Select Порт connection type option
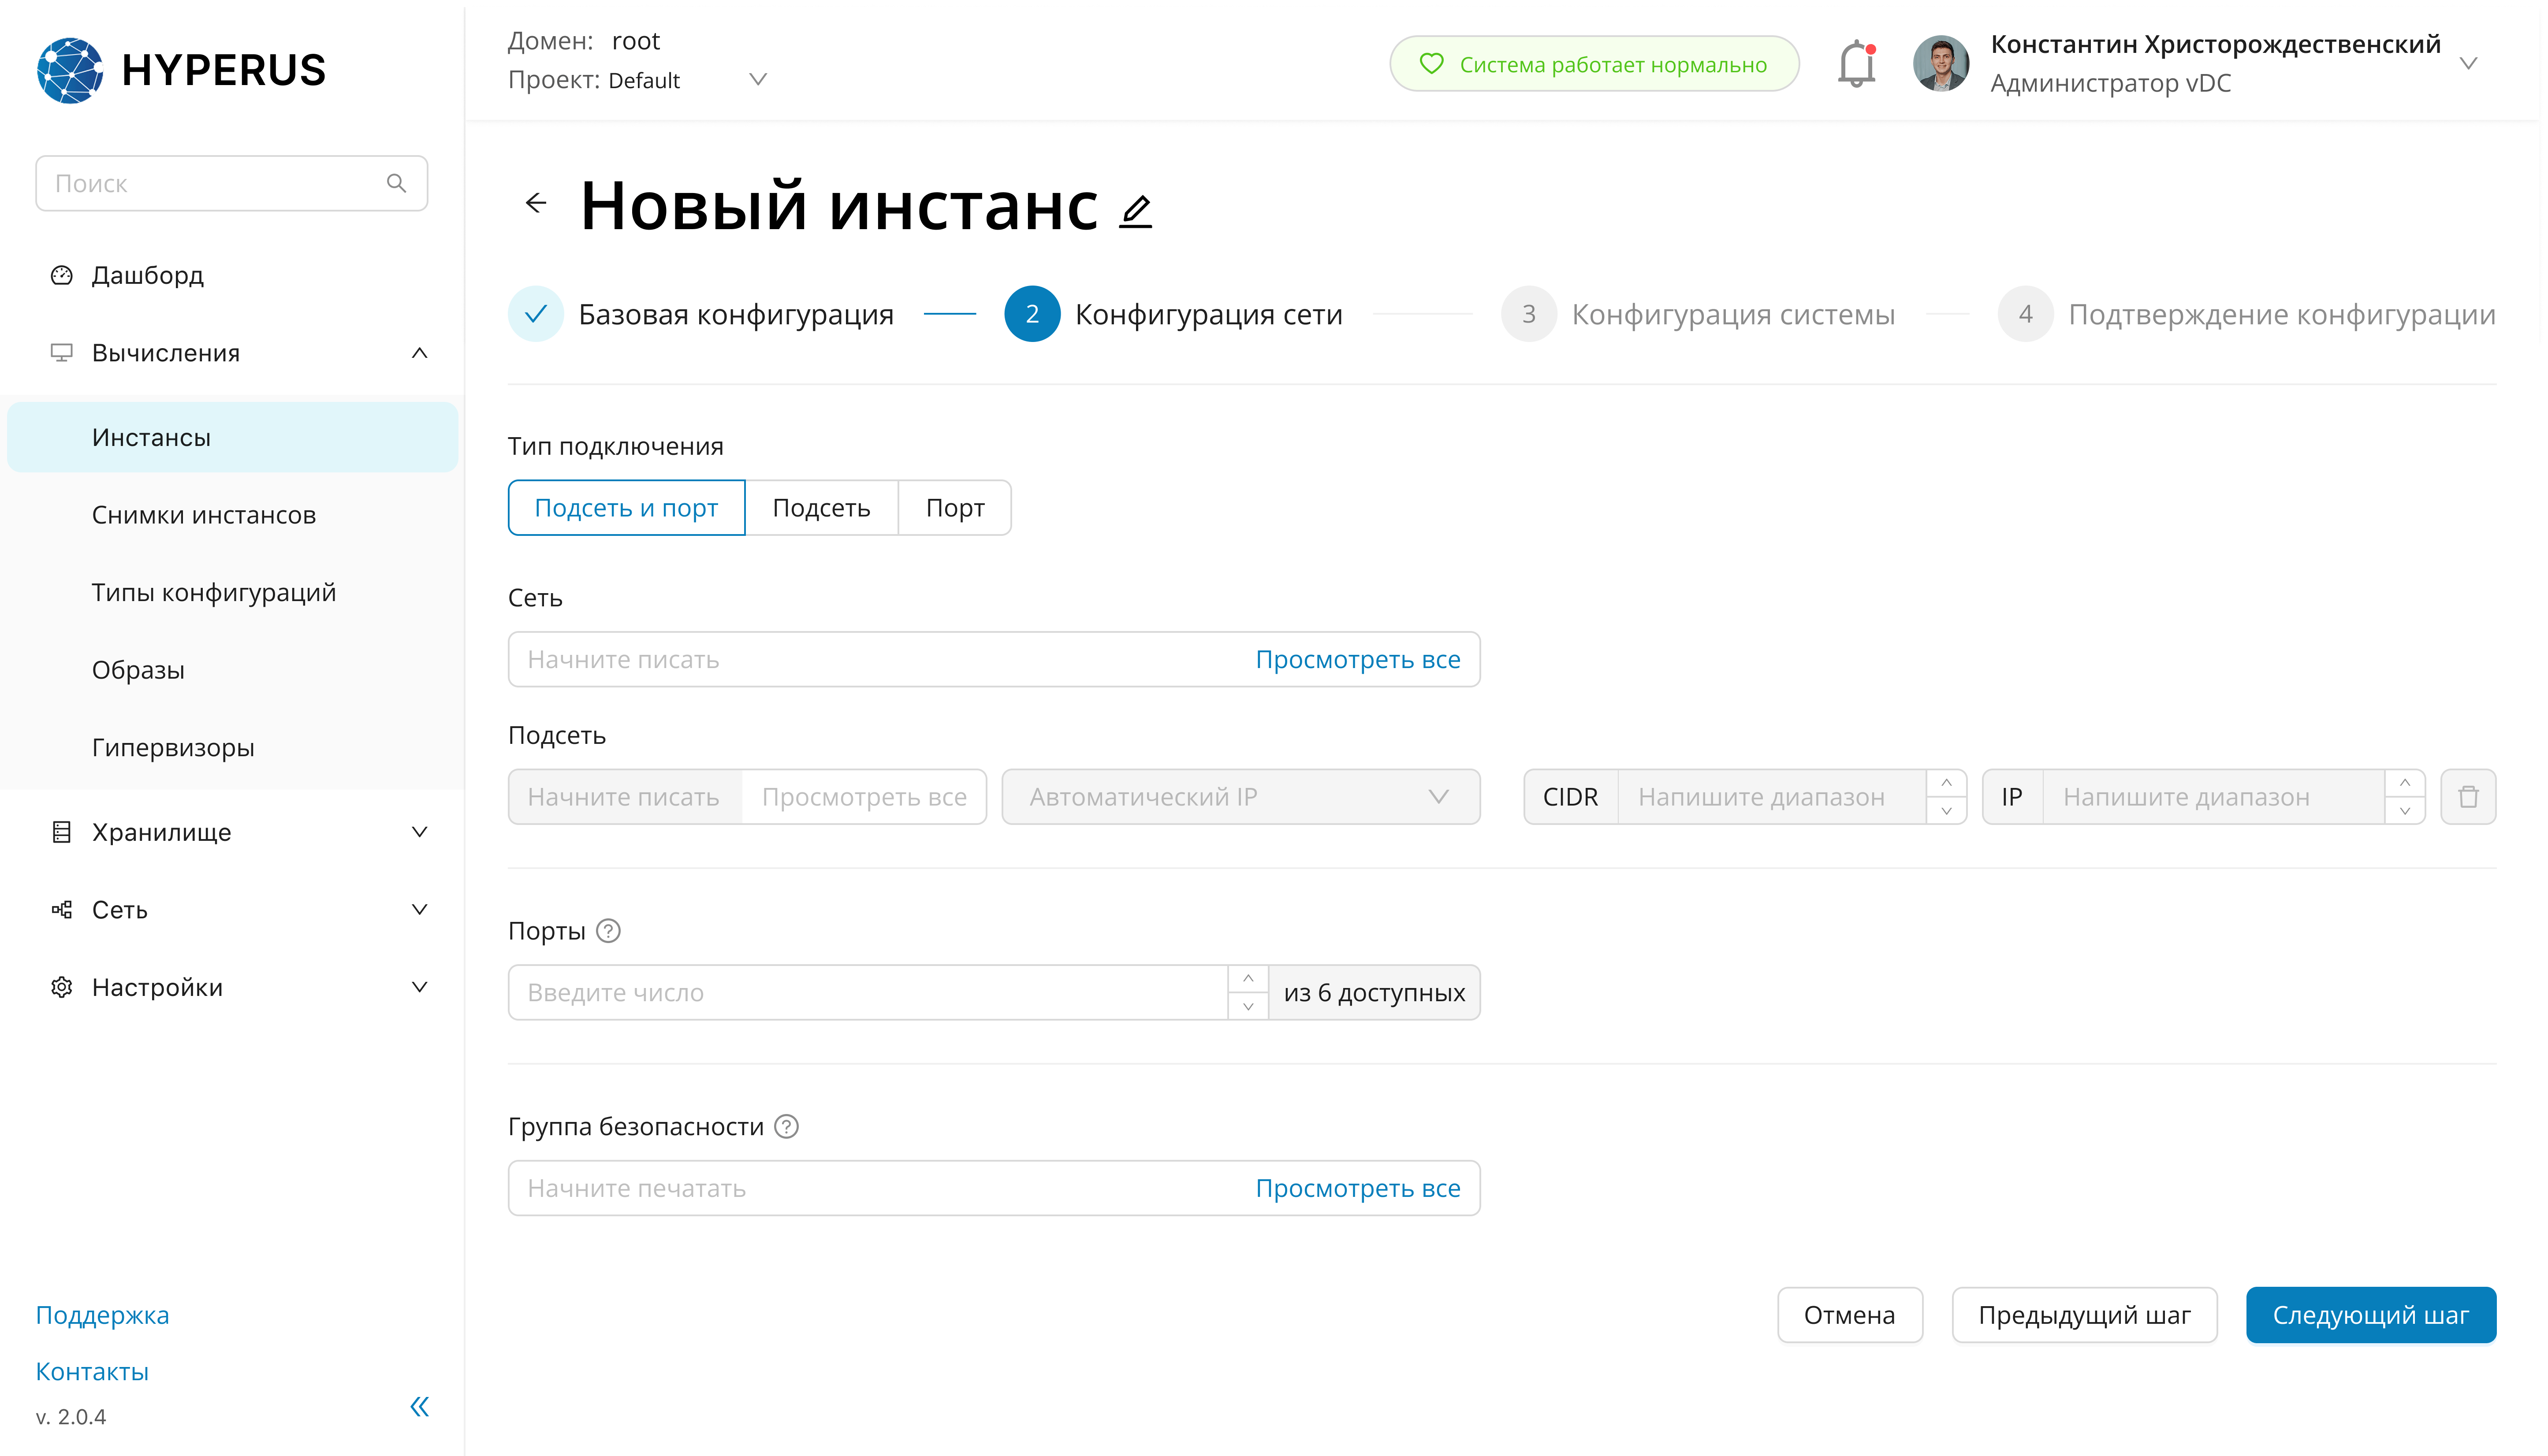 click(954, 508)
